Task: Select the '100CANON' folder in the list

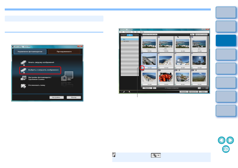Action: (x=130, y=41)
